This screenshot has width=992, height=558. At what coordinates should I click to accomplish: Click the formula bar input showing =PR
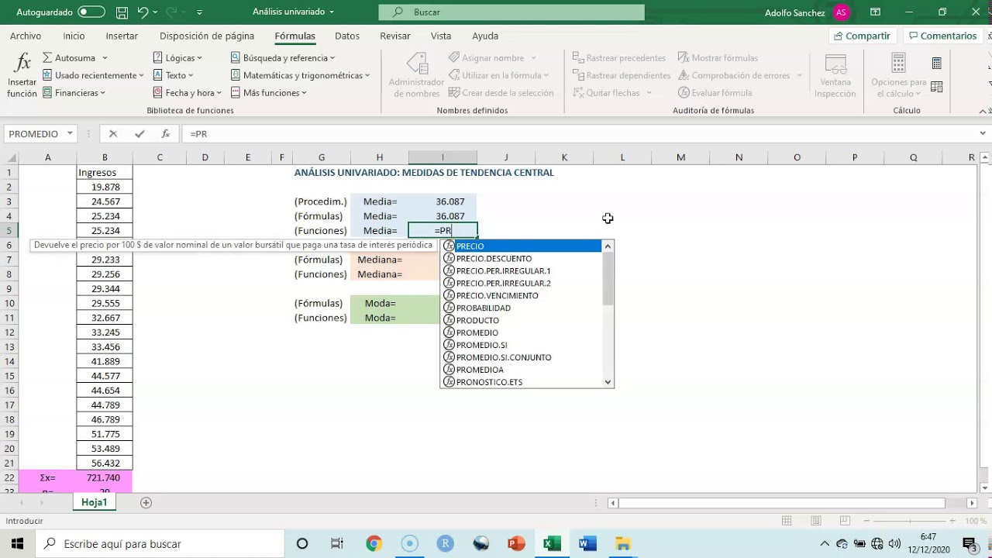click(577, 134)
